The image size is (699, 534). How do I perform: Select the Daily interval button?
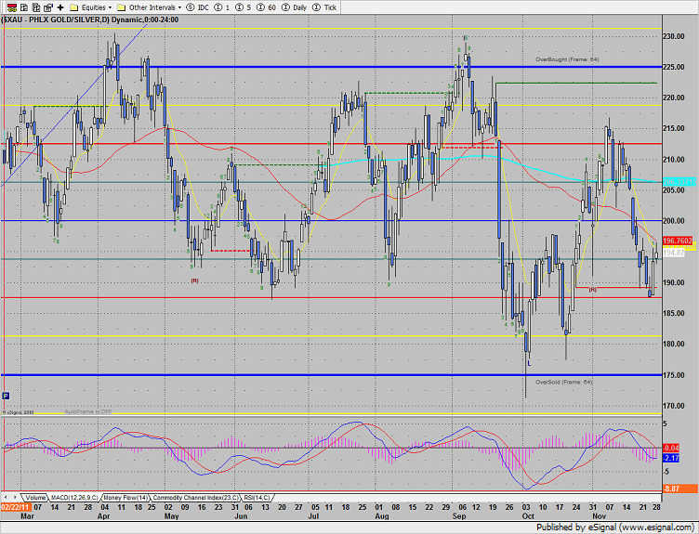290,7
